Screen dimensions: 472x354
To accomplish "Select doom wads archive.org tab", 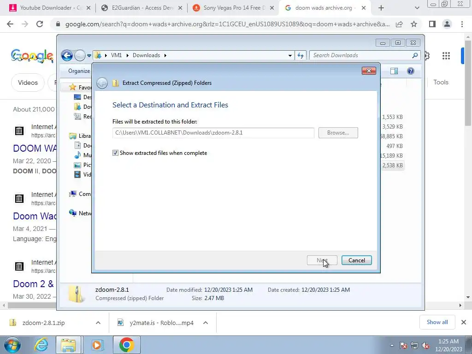I will pyautogui.click(x=325, y=8).
